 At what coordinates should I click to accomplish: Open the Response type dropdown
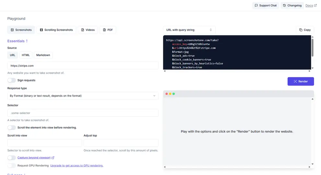(x=83, y=96)
